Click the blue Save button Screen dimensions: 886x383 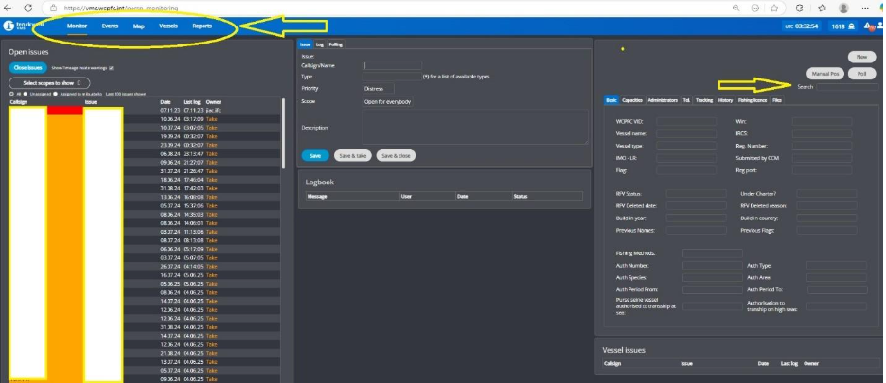pyautogui.click(x=315, y=155)
